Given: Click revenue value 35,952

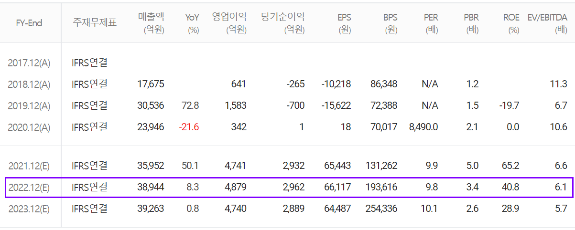Looking at the screenshot, I should coord(151,166).
